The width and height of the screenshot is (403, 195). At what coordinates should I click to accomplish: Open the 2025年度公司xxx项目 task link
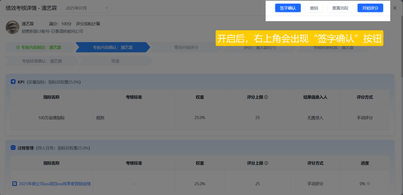55,184
